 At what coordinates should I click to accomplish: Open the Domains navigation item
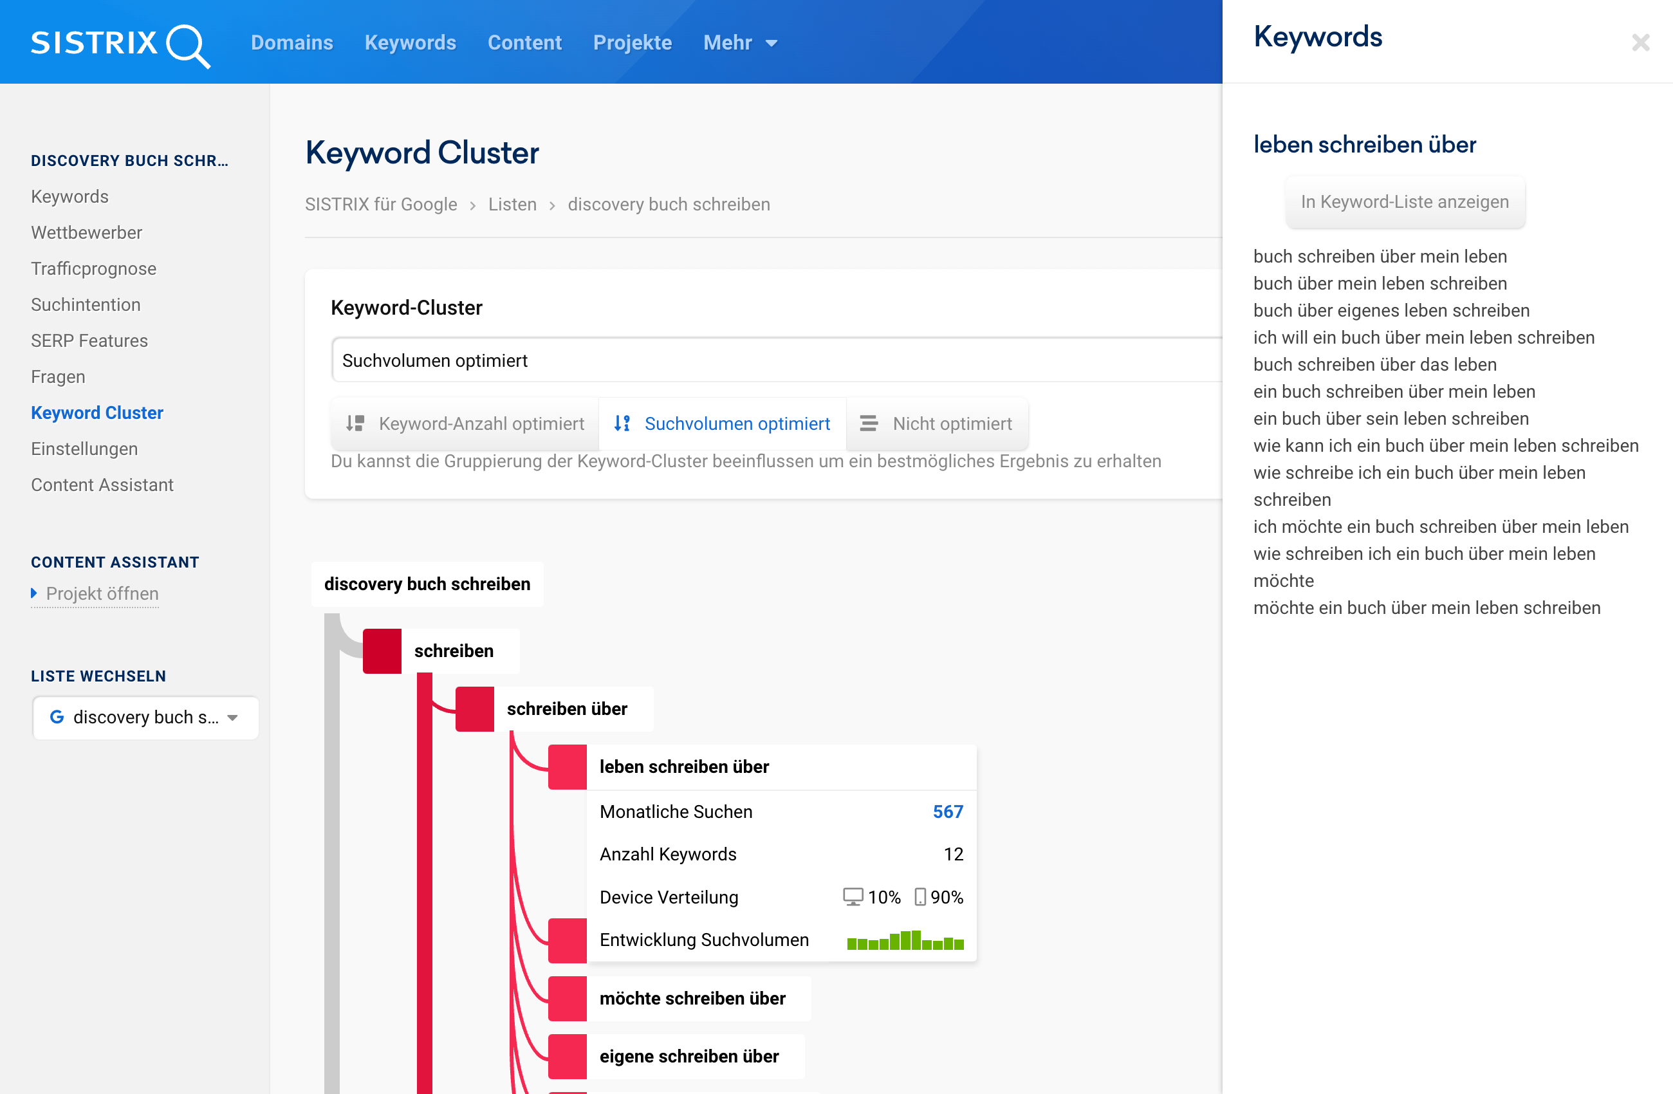tap(291, 43)
